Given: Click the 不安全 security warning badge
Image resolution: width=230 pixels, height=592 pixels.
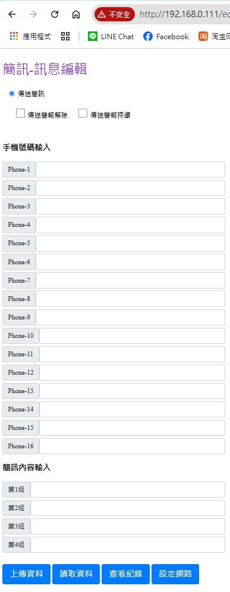Looking at the screenshot, I should [115, 15].
